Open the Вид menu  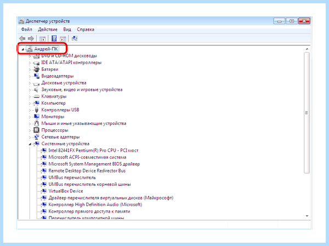point(67,30)
